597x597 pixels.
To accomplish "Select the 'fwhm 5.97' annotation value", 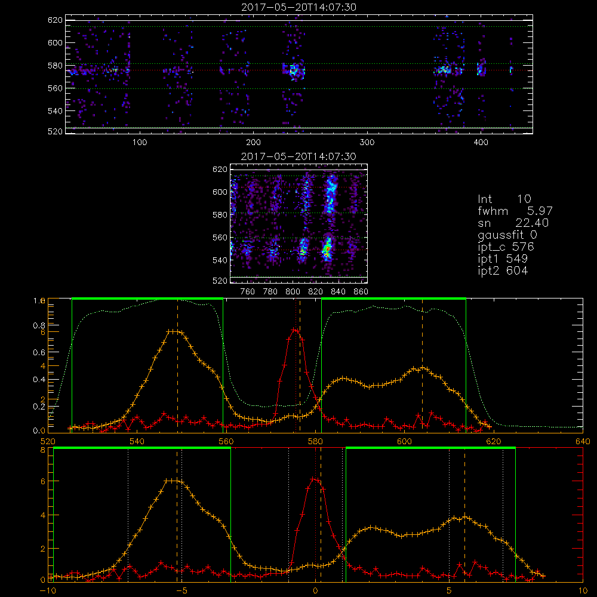I will point(515,211).
